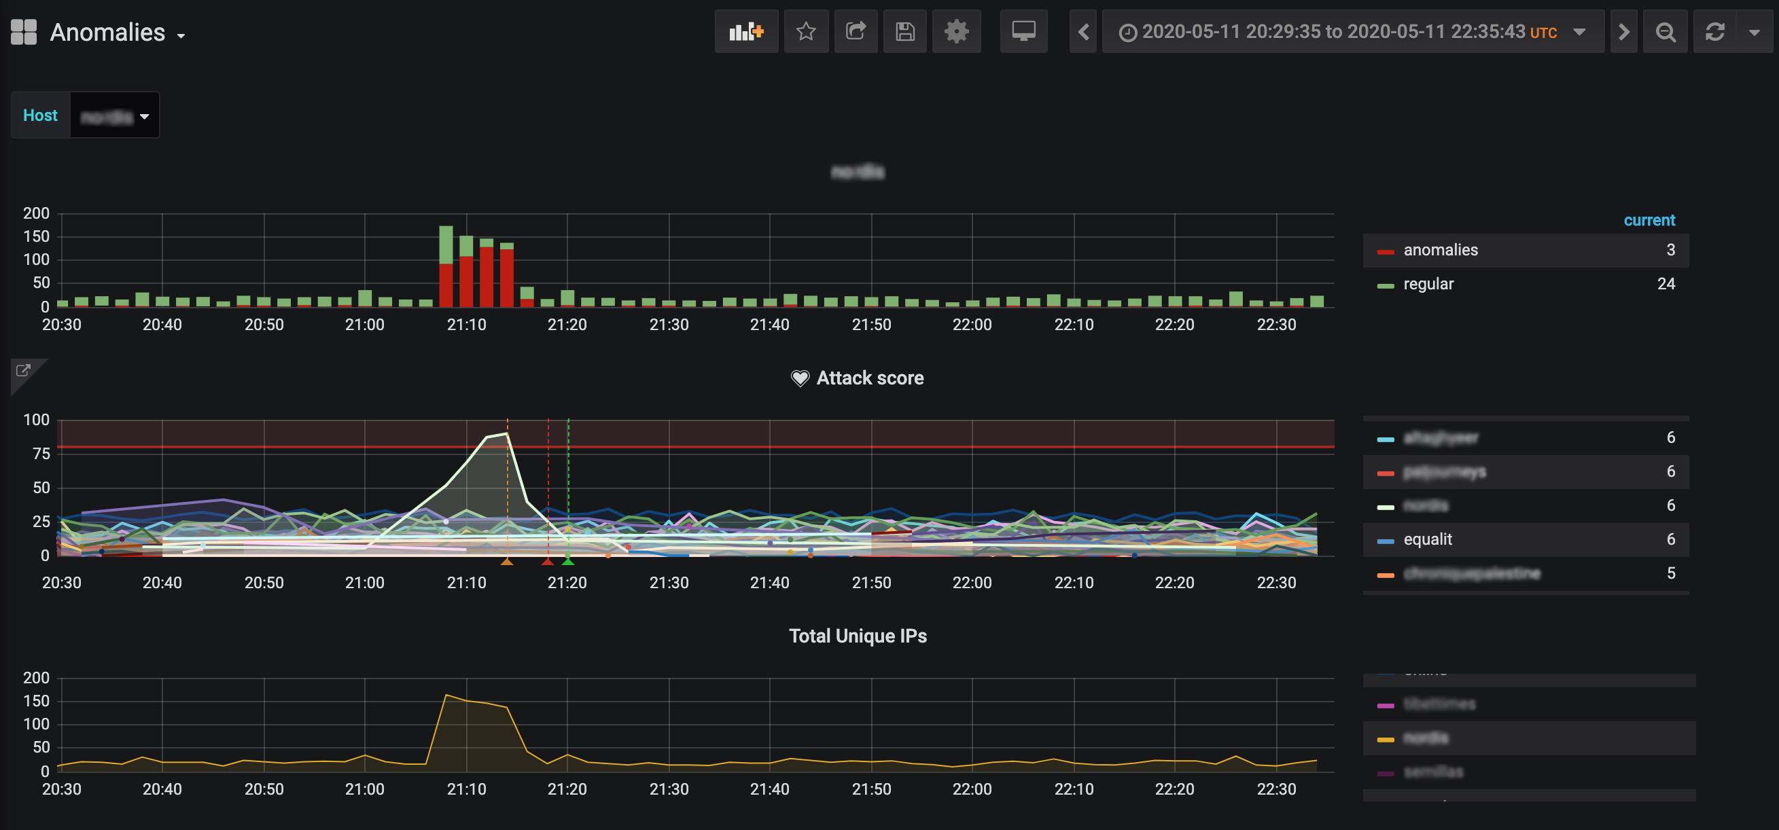Expand refresh interval dropdown arrow
The height and width of the screenshot is (830, 1779).
point(1754,32)
